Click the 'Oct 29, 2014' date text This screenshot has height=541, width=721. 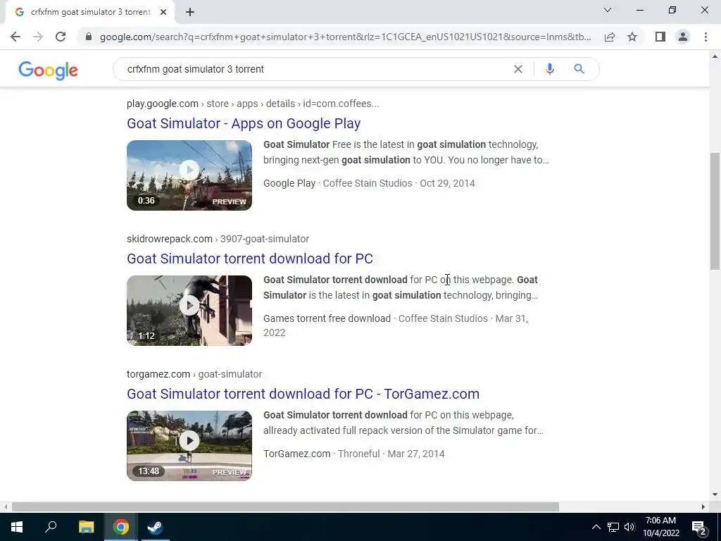(447, 183)
